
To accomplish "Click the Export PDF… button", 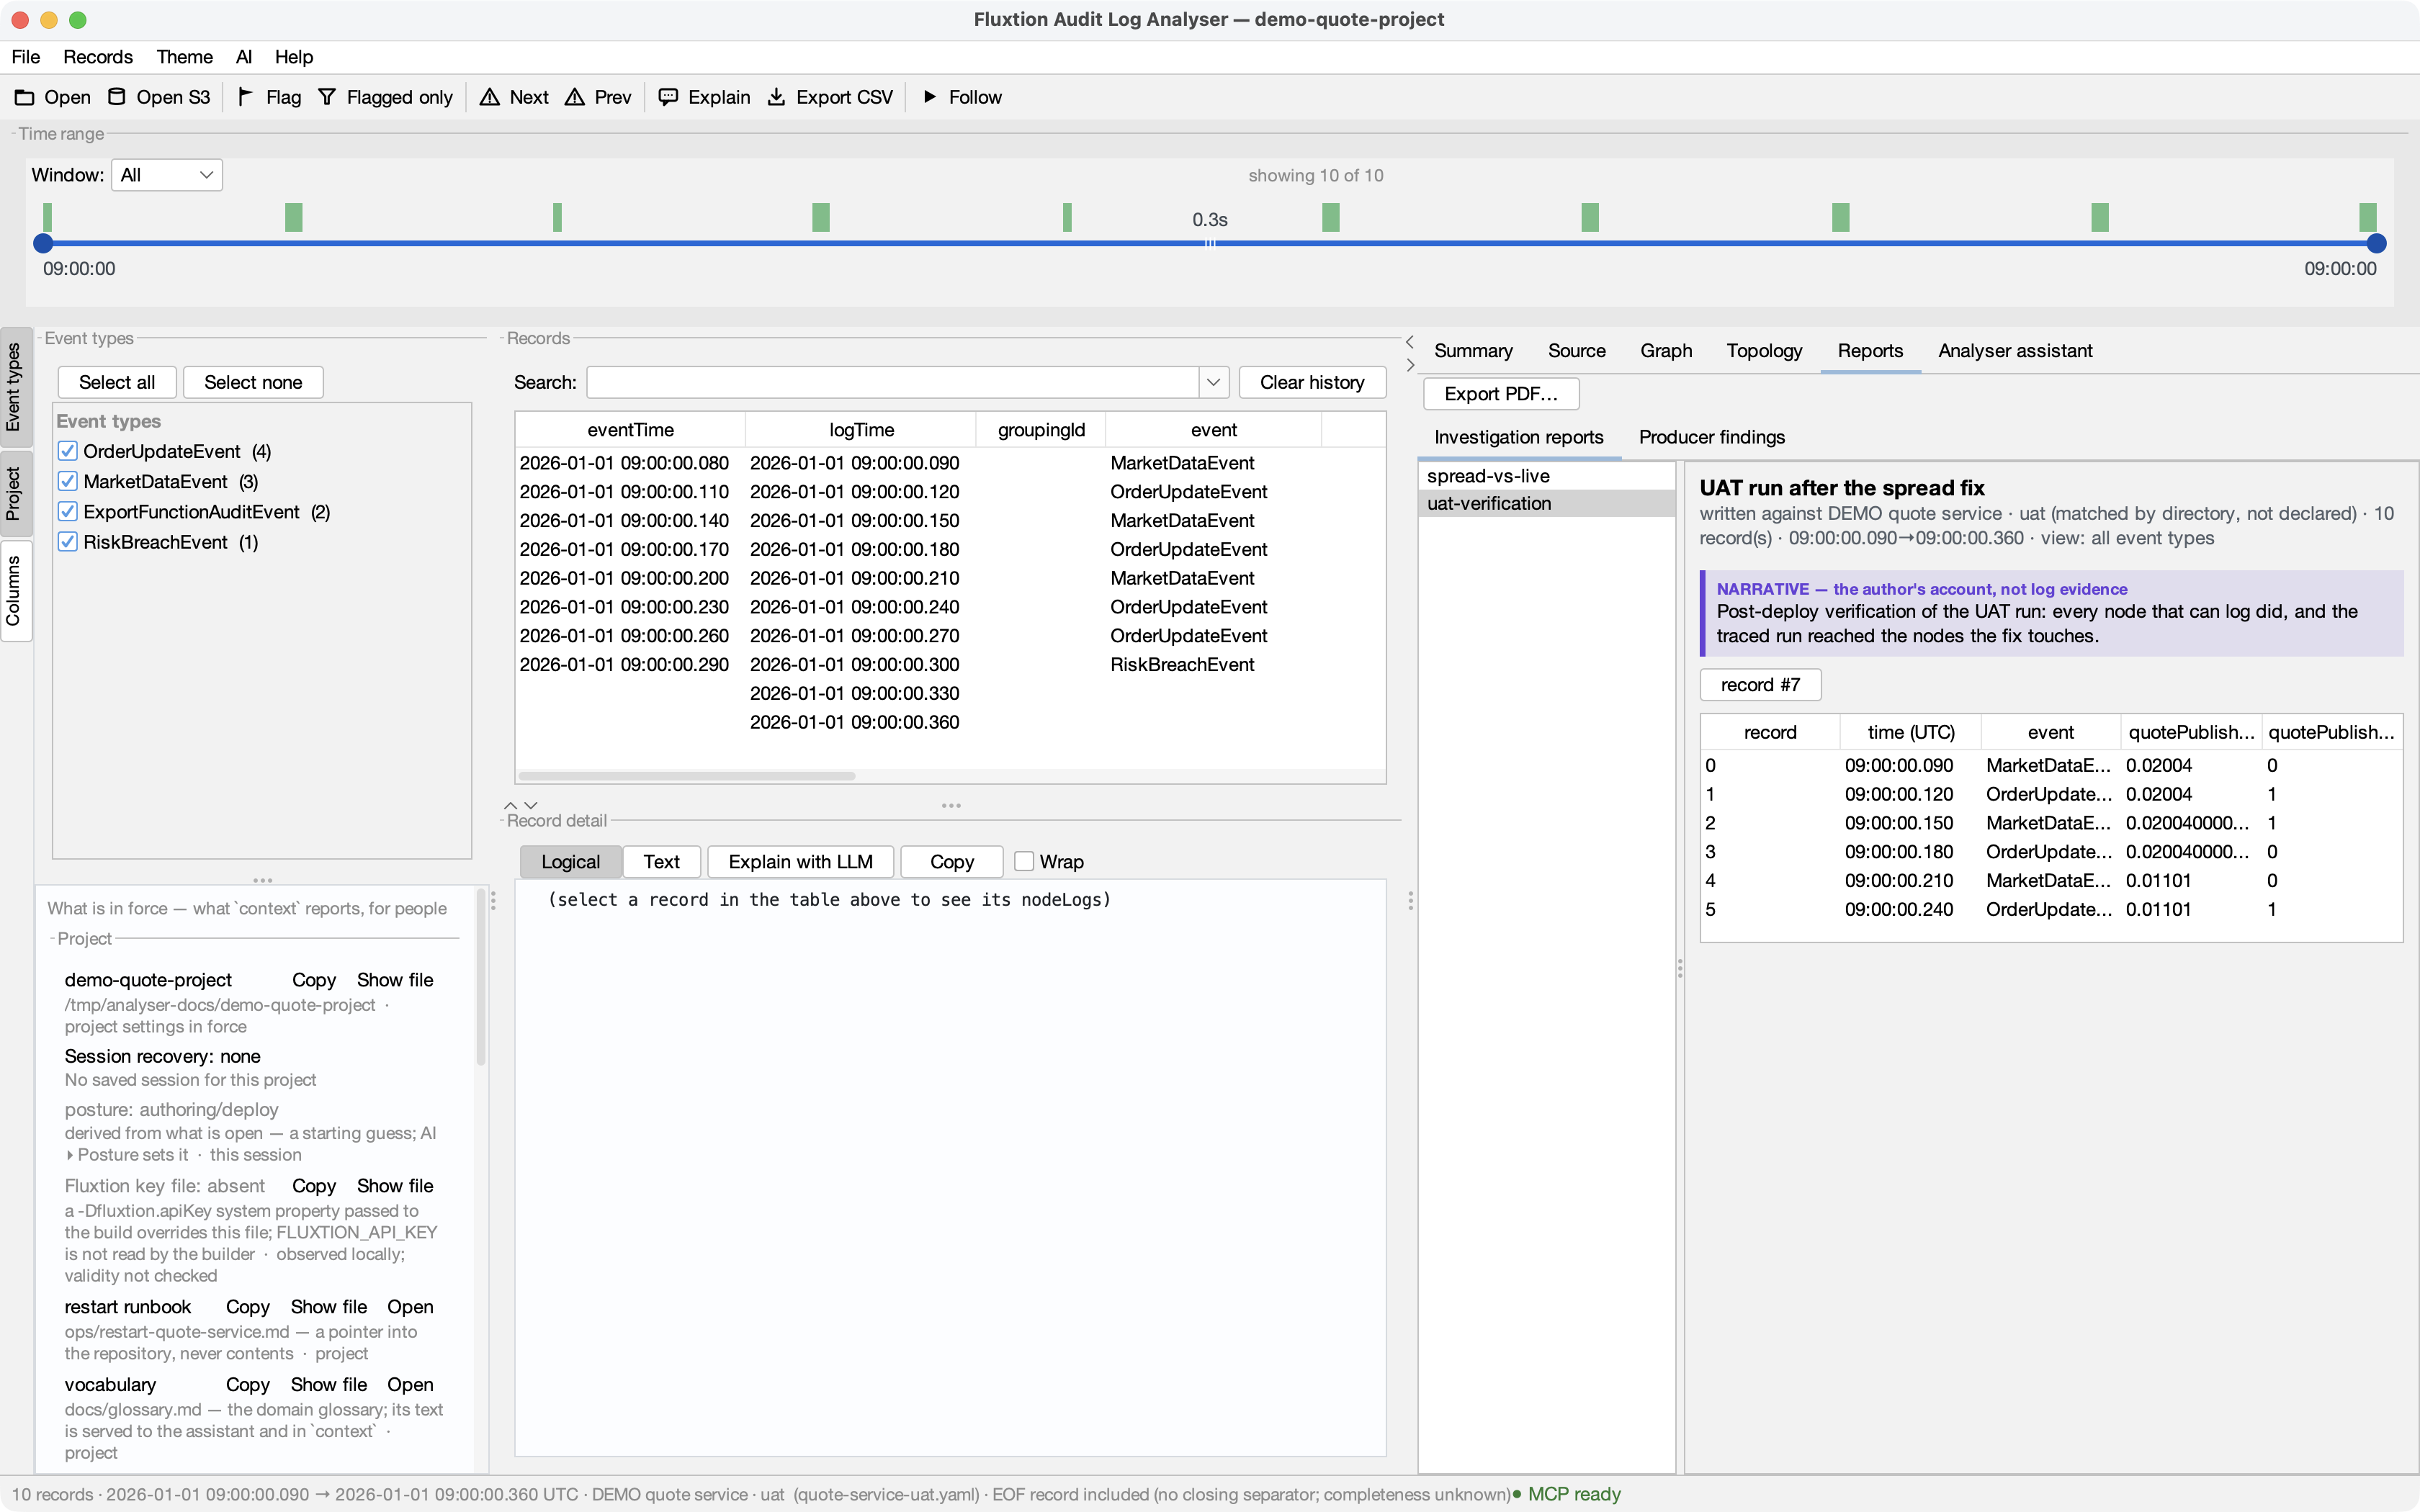I will pos(1501,394).
